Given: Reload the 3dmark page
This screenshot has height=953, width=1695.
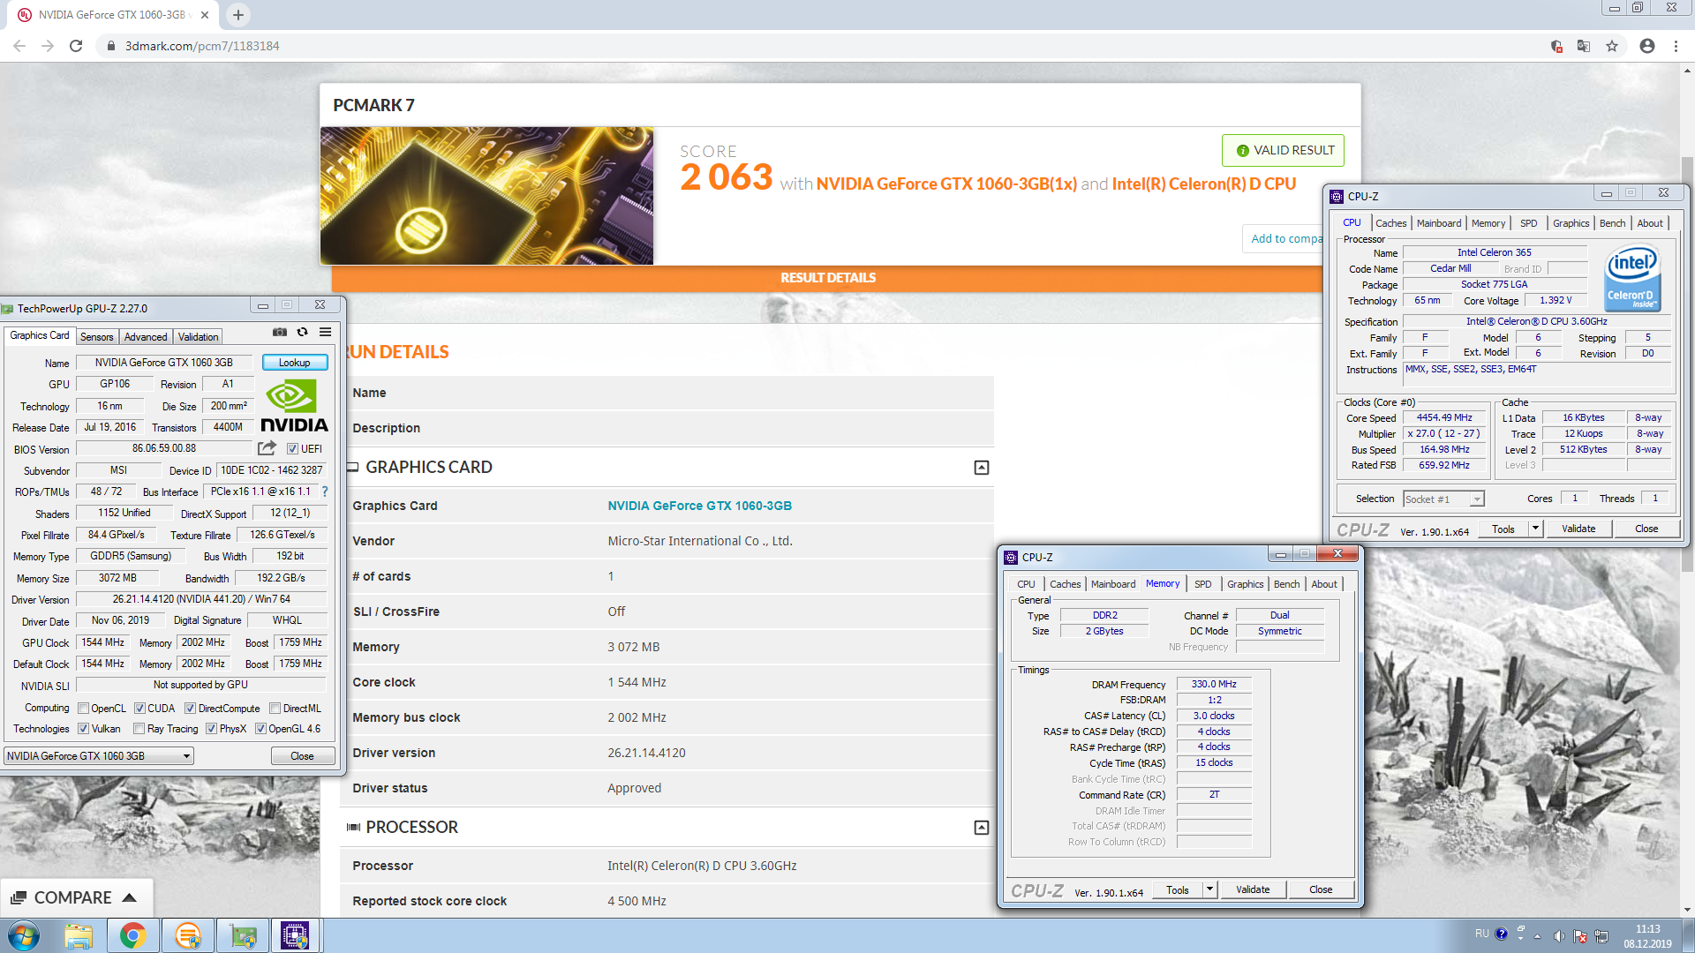Looking at the screenshot, I should coord(76,46).
